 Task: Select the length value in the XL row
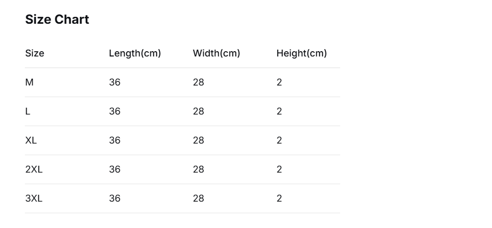click(x=115, y=140)
